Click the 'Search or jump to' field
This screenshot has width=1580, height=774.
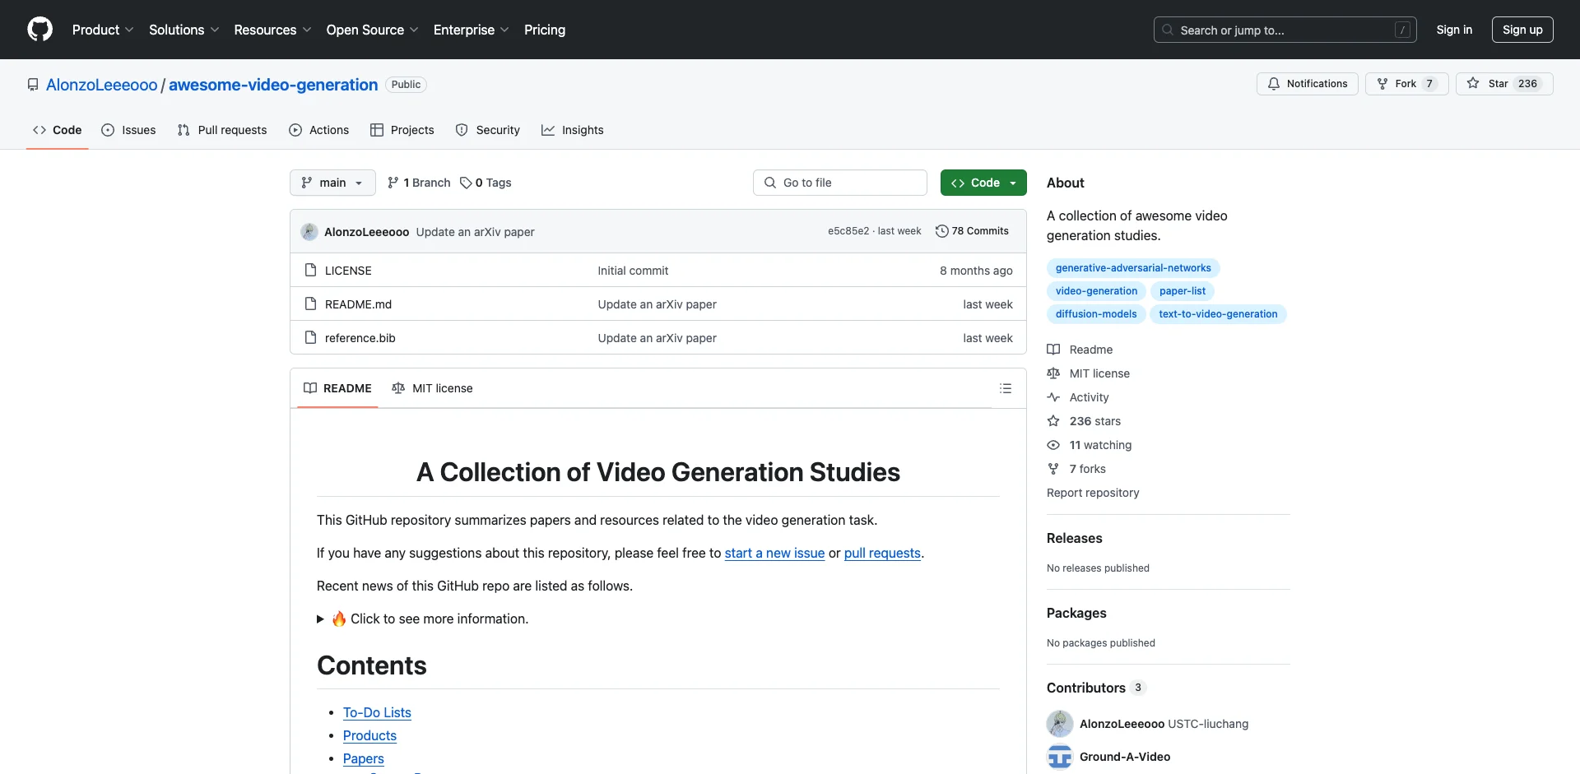1285,30
